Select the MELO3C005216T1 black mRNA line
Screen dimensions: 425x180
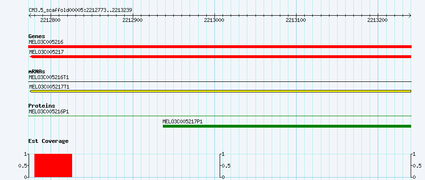coord(220,81)
